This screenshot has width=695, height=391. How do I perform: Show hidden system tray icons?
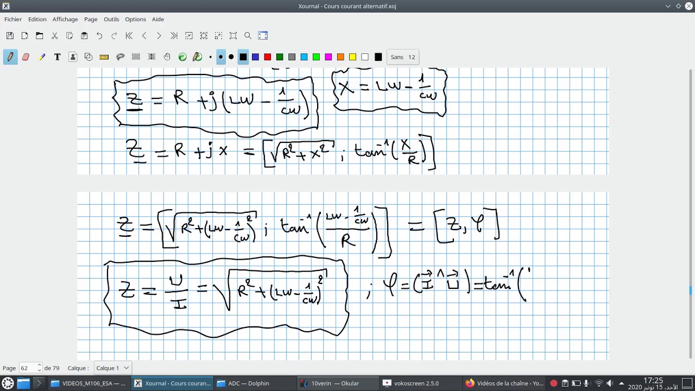[622, 383]
